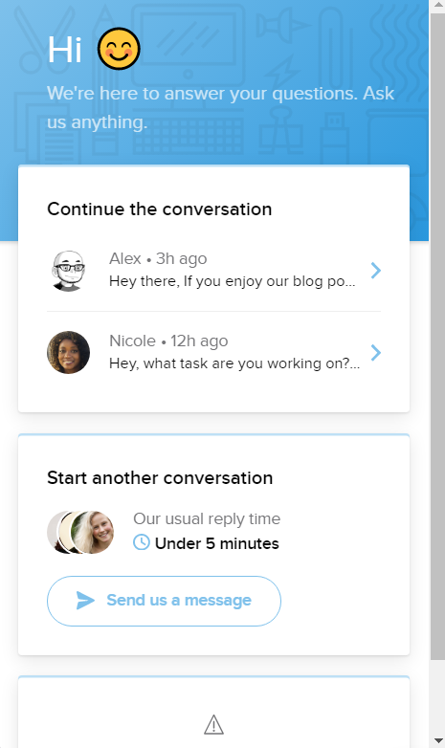Click the paper plane send icon
Viewport: 445px width, 748px height.
[x=85, y=600]
